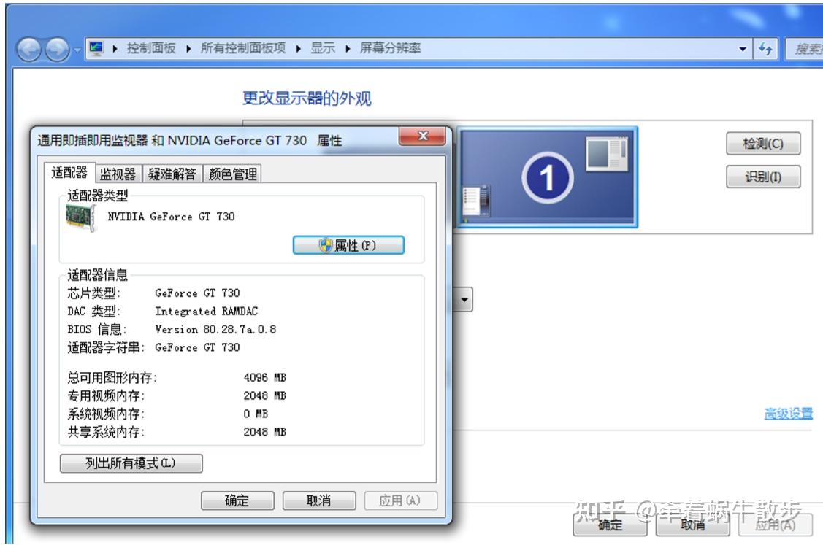The image size is (823, 545).
Task: Select Integrated RAMDAC value
Action: (x=206, y=311)
